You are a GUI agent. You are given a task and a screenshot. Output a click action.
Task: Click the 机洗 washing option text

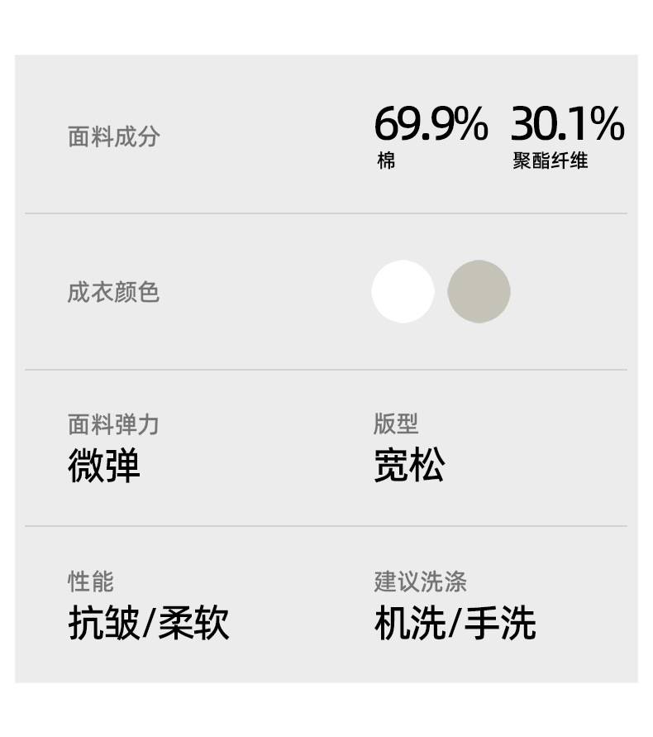point(409,624)
